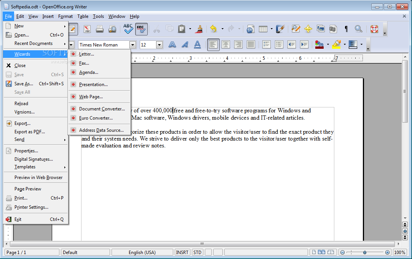Click the 100% zoom level field
Image resolution: width=412 pixels, height=259 pixels.
[x=400, y=253]
